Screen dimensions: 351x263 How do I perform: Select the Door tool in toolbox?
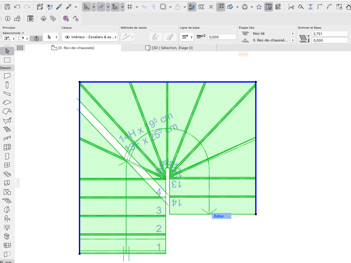[7, 156]
